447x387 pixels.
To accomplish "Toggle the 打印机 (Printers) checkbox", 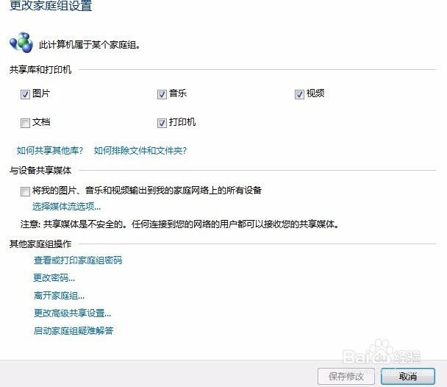I will tap(162, 123).
